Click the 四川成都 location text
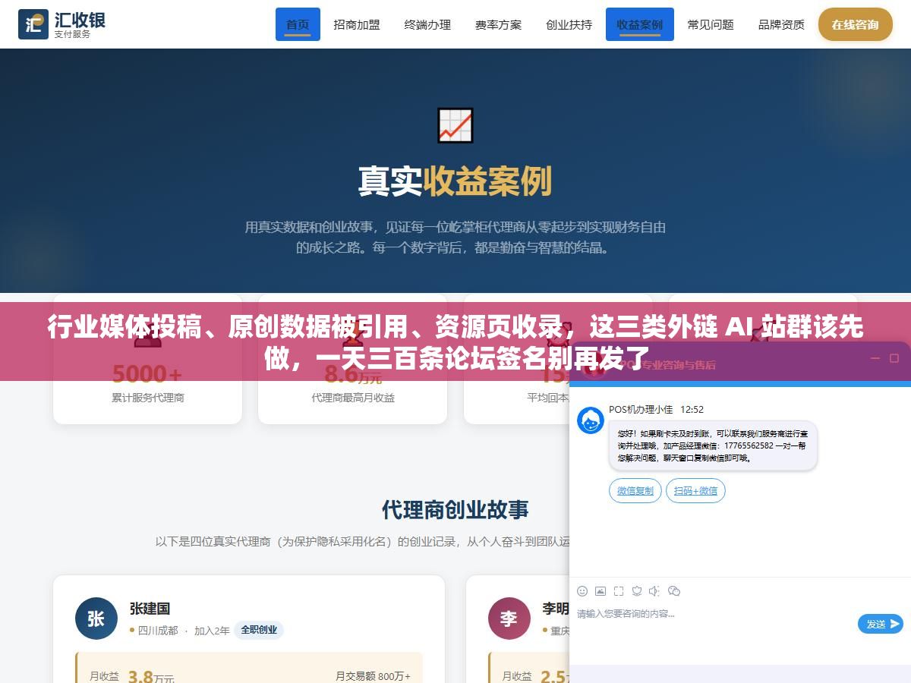The width and height of the screenshot is (911, 683). pyautogui.click(x=158, y=631)
